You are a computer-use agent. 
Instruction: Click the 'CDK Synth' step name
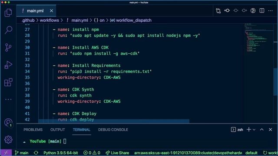(x=83, y=90)
